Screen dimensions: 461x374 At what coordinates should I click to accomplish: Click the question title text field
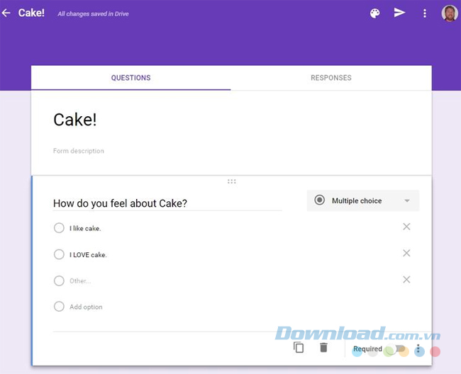coord(167,203)
